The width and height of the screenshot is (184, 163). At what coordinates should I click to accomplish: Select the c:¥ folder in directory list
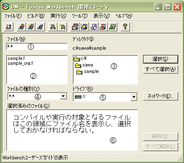click(80, 59)
